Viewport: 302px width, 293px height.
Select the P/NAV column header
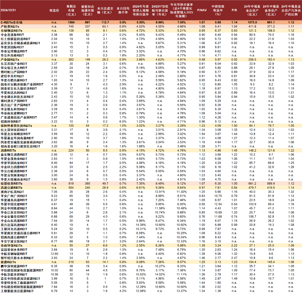click(x=202, y=10)
